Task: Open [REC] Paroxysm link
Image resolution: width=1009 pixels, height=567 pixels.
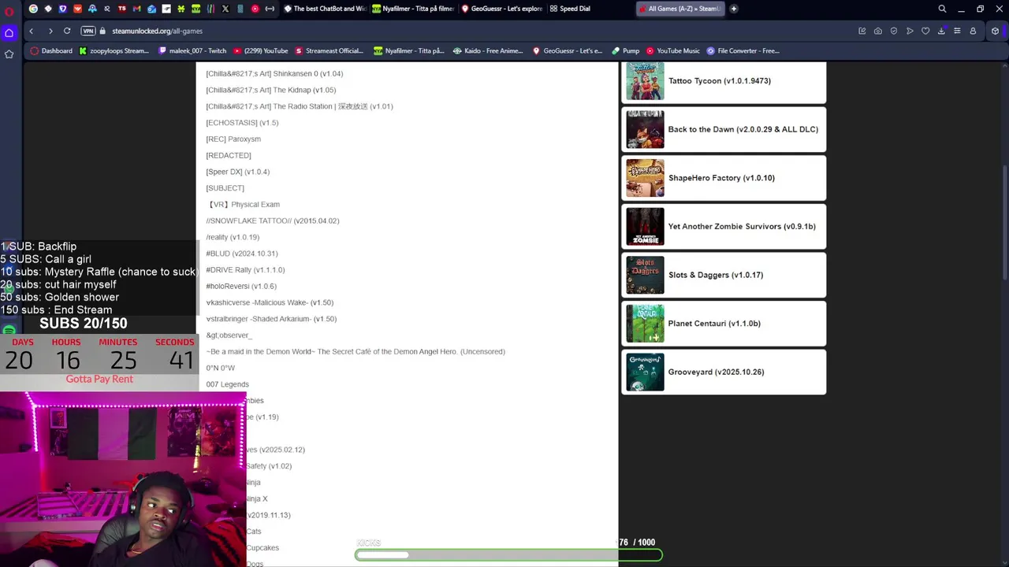Action: (233, 139)
